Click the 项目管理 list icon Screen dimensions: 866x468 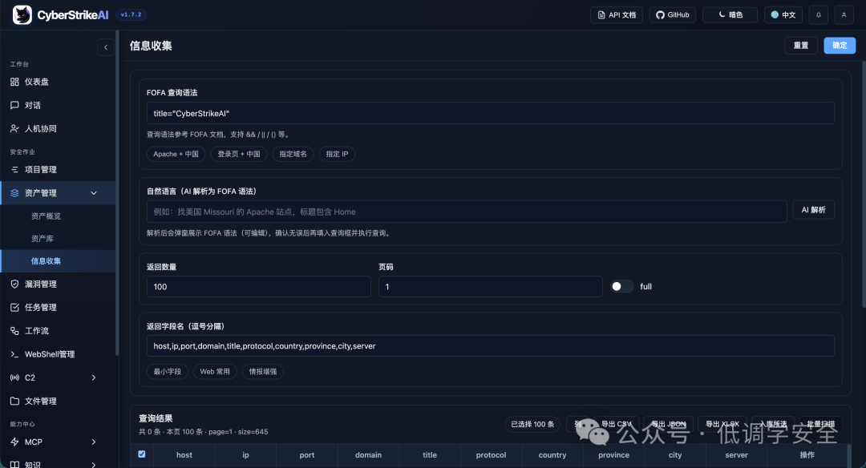[14, 169]
